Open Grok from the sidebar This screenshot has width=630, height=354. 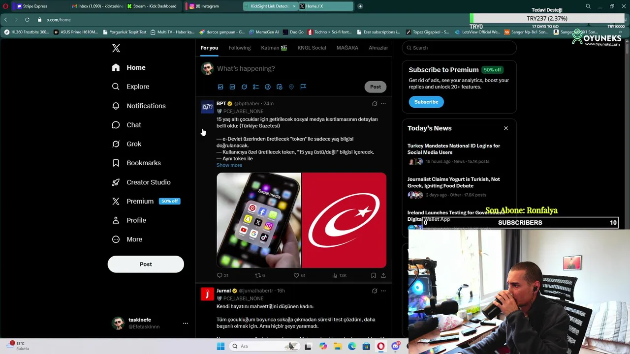point(126,144)
